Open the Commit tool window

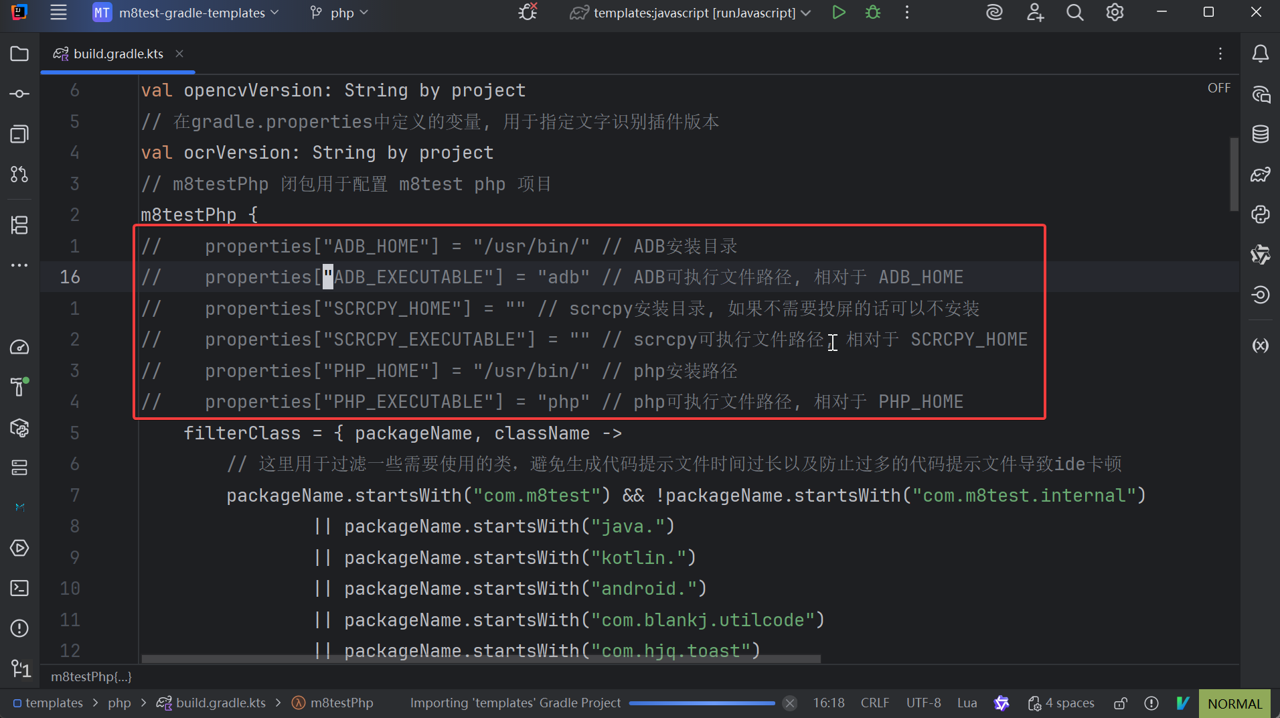click(19, 94)
